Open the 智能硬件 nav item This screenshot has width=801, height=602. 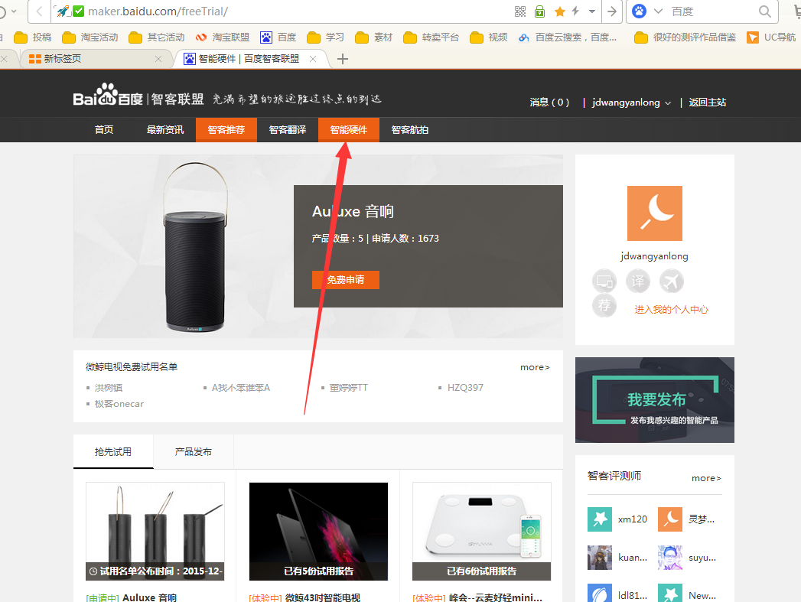pyautogui.click(x=349, y=130)
